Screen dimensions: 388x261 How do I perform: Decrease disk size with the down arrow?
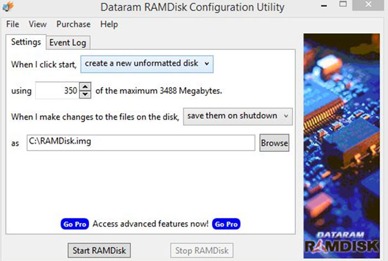85,94
